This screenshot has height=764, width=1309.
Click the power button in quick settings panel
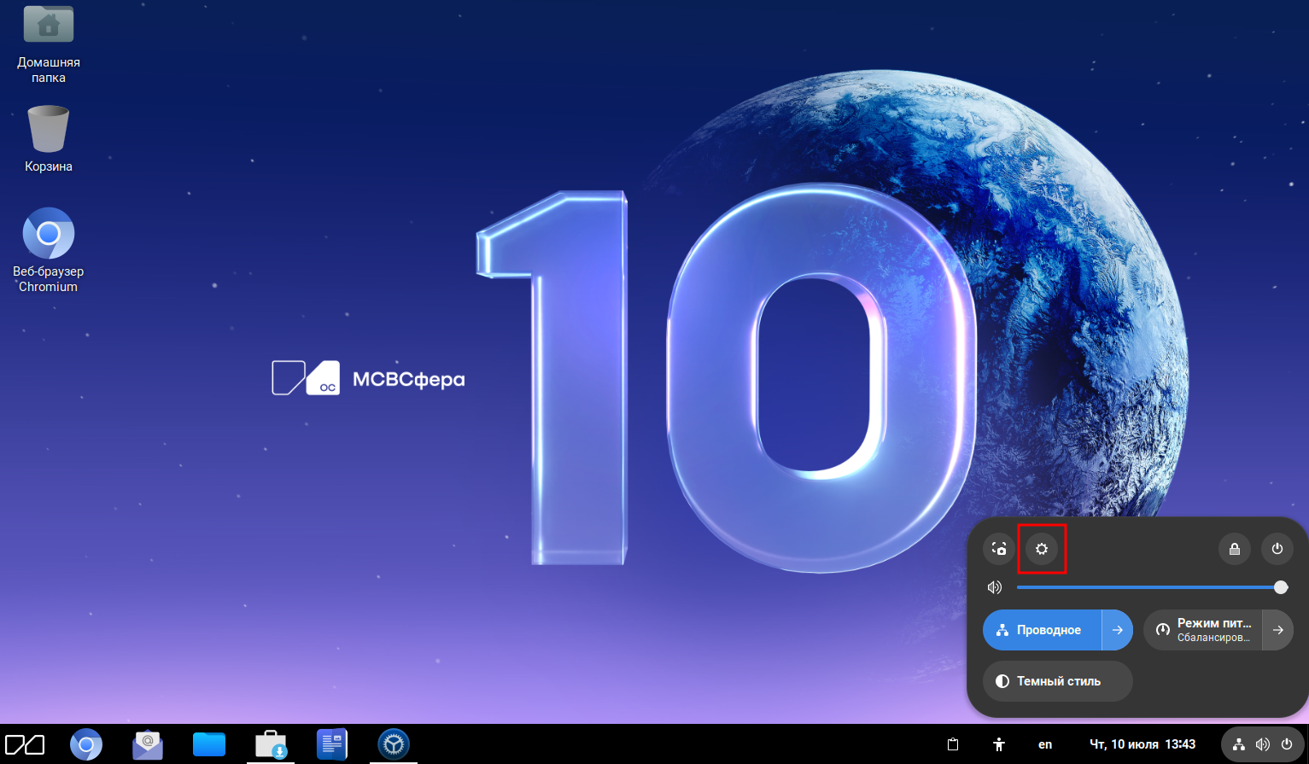pyautogui.click(x=1277, y=549)
